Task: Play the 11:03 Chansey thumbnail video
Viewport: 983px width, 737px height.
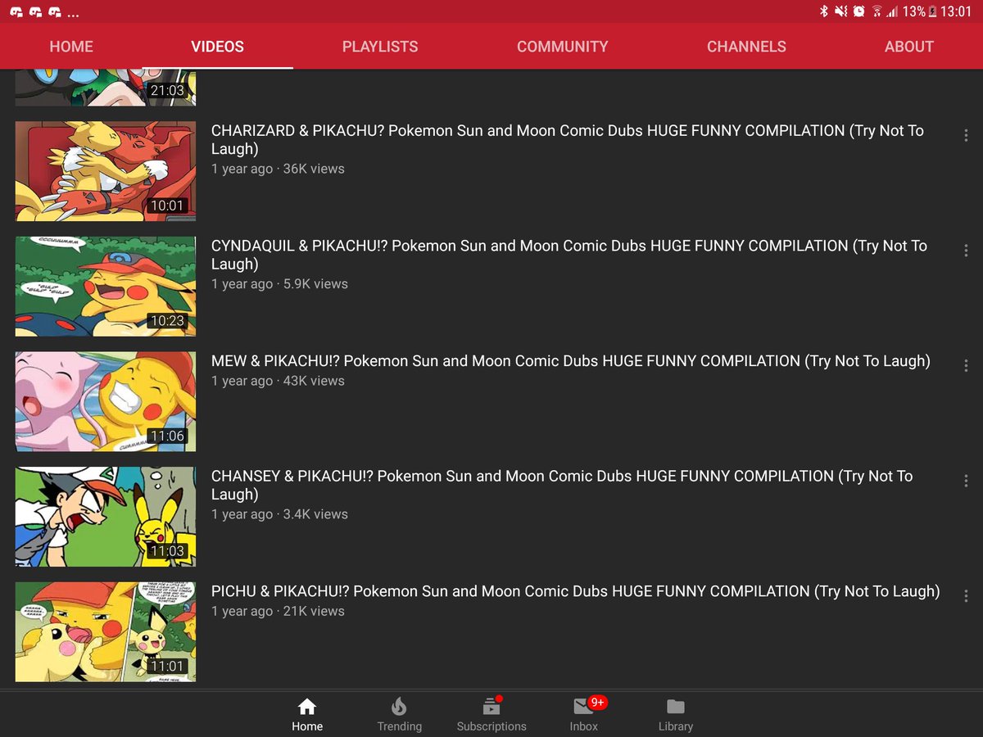Action: pyautogui.click(x=106, y=517)
